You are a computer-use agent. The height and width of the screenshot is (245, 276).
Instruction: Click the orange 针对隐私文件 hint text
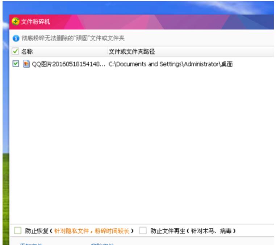pos(92,231)
